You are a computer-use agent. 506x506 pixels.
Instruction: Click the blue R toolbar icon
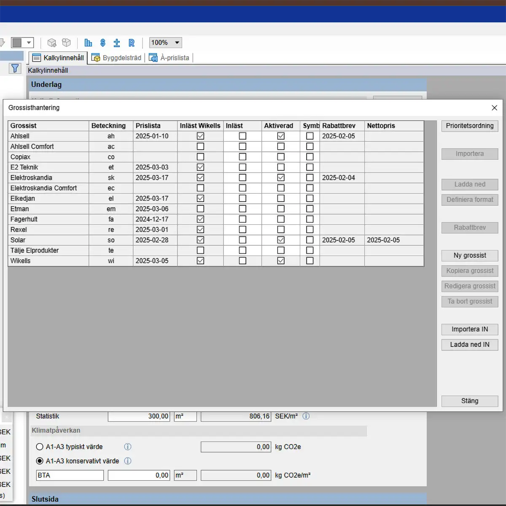pyautogui.click(x=132, y=43)
